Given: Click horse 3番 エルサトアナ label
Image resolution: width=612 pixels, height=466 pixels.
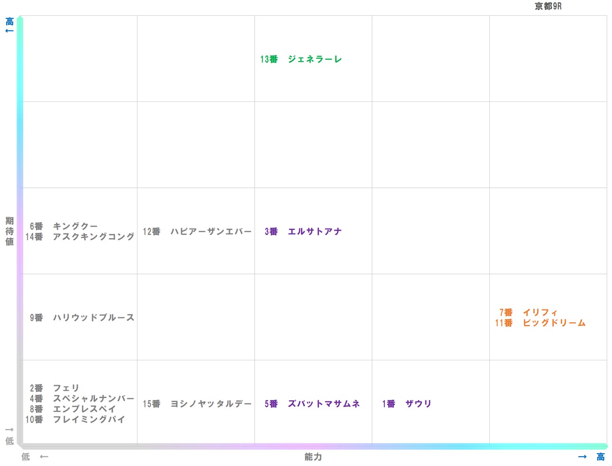Looking at the screenshot, I should pyautogui.click(x=302, y=231).
